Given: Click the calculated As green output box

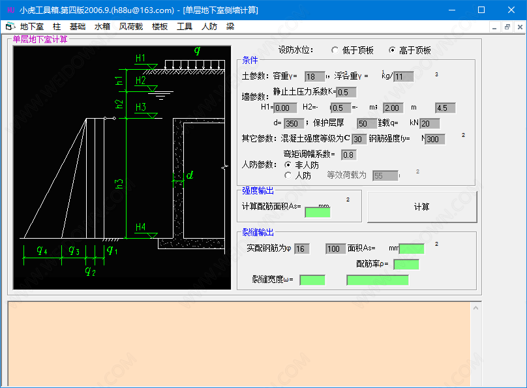Looking at the screenshot, I should point(318,213).
